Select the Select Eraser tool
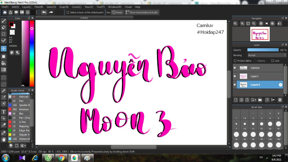Image resolution: width=288 pixels, height=162 pixels. 3,103
